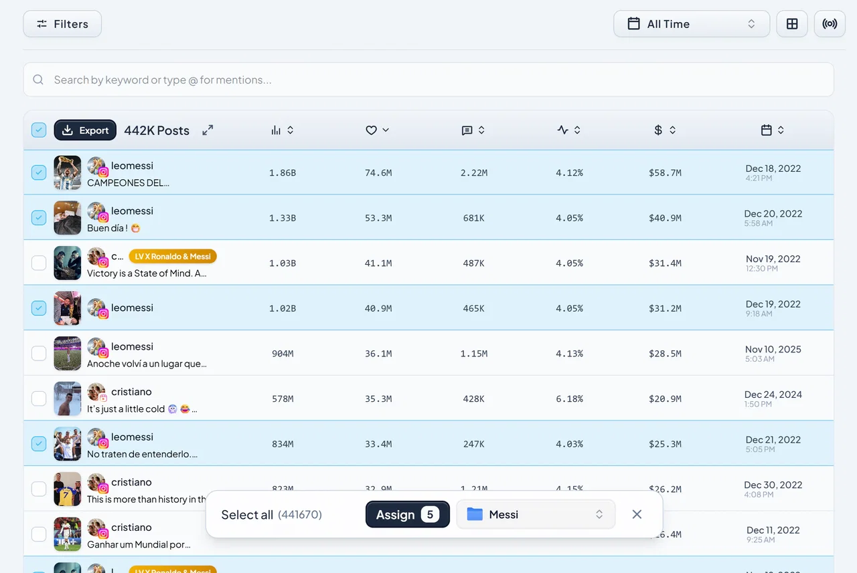The width and height of the screenshot is (857, 573).
Task: Uncheck the CAMPEONES DEL post row
Action: pos(39,173)
